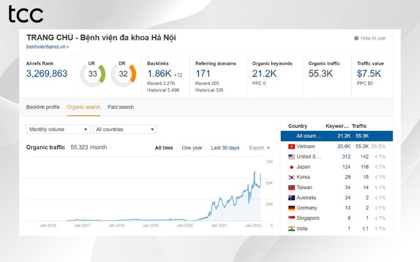
Task: Click the Traffic value $7.5K
Action: click(x=369, y=73)
